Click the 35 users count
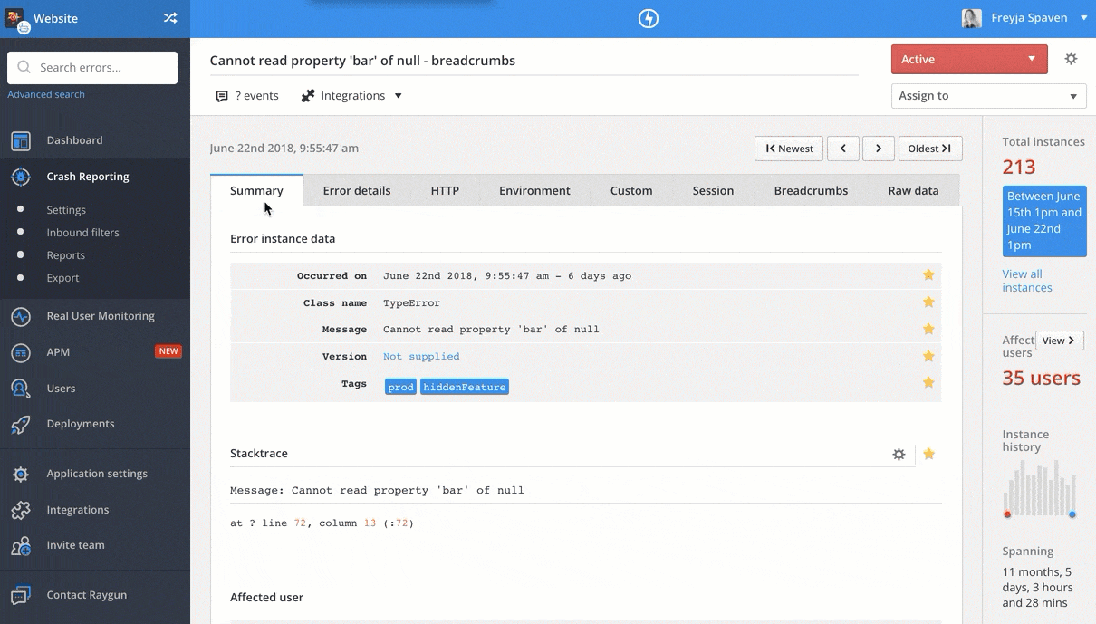 pos(1041,379)
